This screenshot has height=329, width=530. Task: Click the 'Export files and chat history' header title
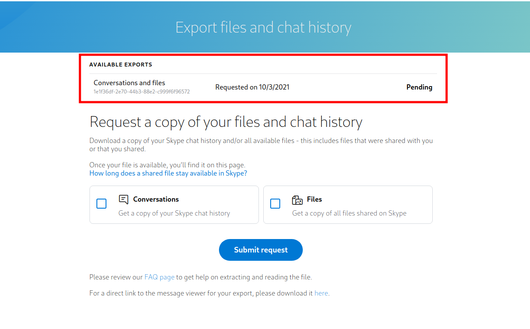click(x=263, y=27)
